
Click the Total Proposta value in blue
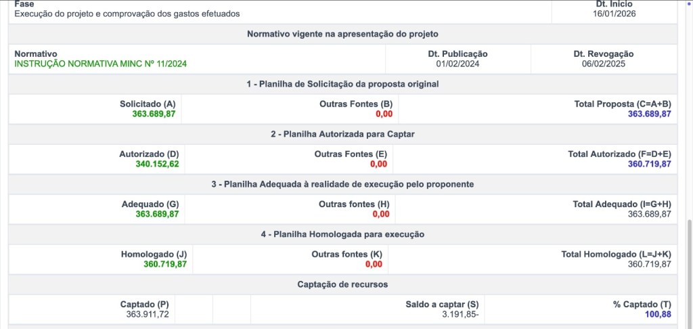click(x=649, y=114)
